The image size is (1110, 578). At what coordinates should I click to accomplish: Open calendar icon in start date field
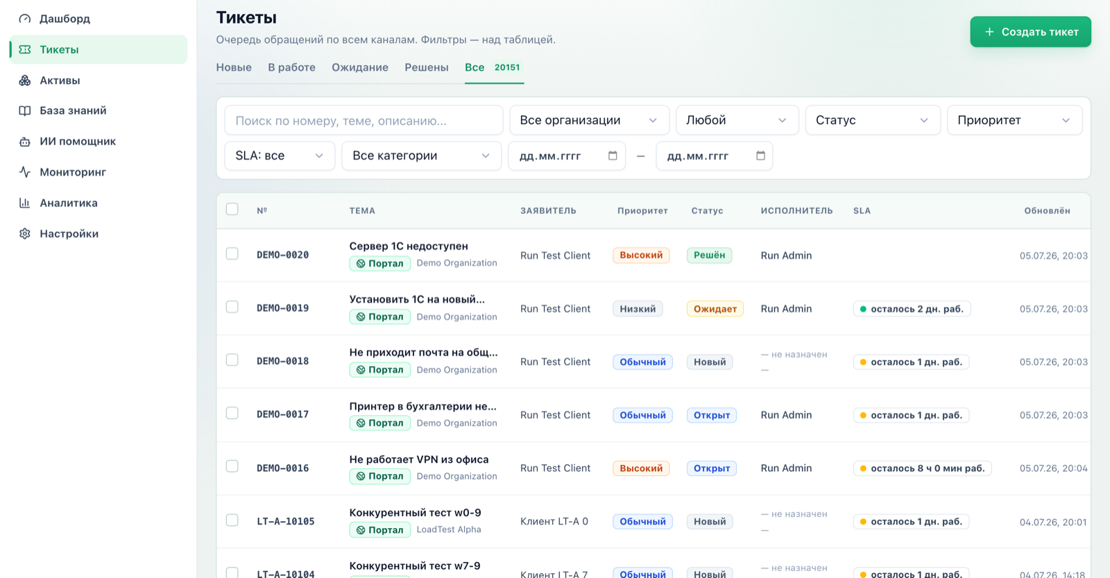coord(613,155)
